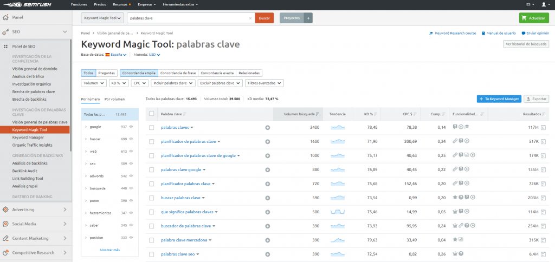
Task: Click plus icon for 'buscar palabras clave'
Action: coord(267,198)
